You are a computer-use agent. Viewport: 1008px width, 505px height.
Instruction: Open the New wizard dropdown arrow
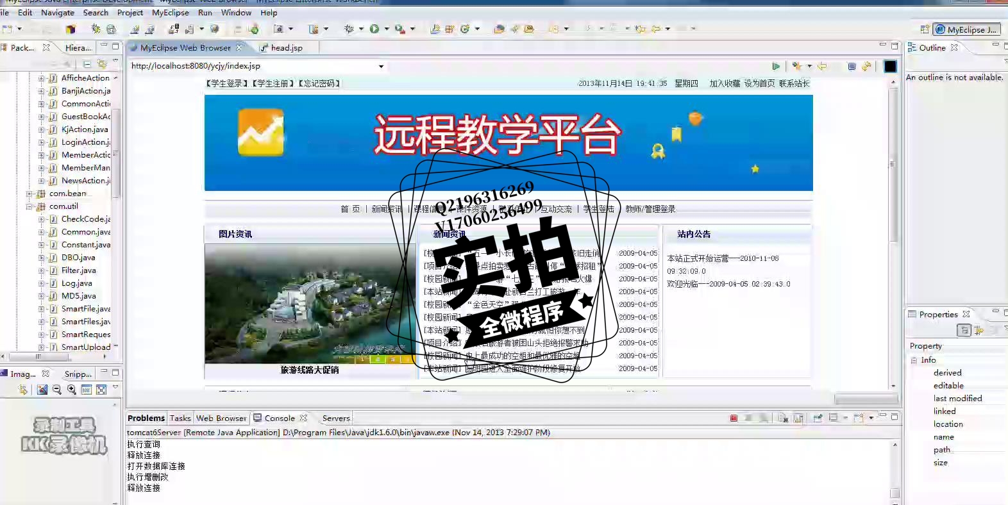click(x=19, y=29)
